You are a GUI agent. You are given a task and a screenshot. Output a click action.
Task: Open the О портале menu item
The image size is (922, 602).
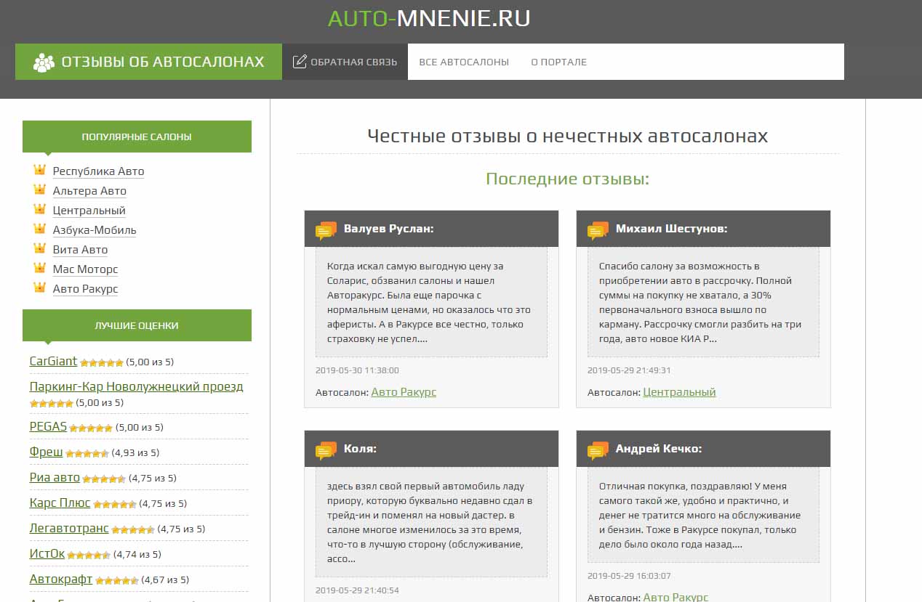pos(558,62)
